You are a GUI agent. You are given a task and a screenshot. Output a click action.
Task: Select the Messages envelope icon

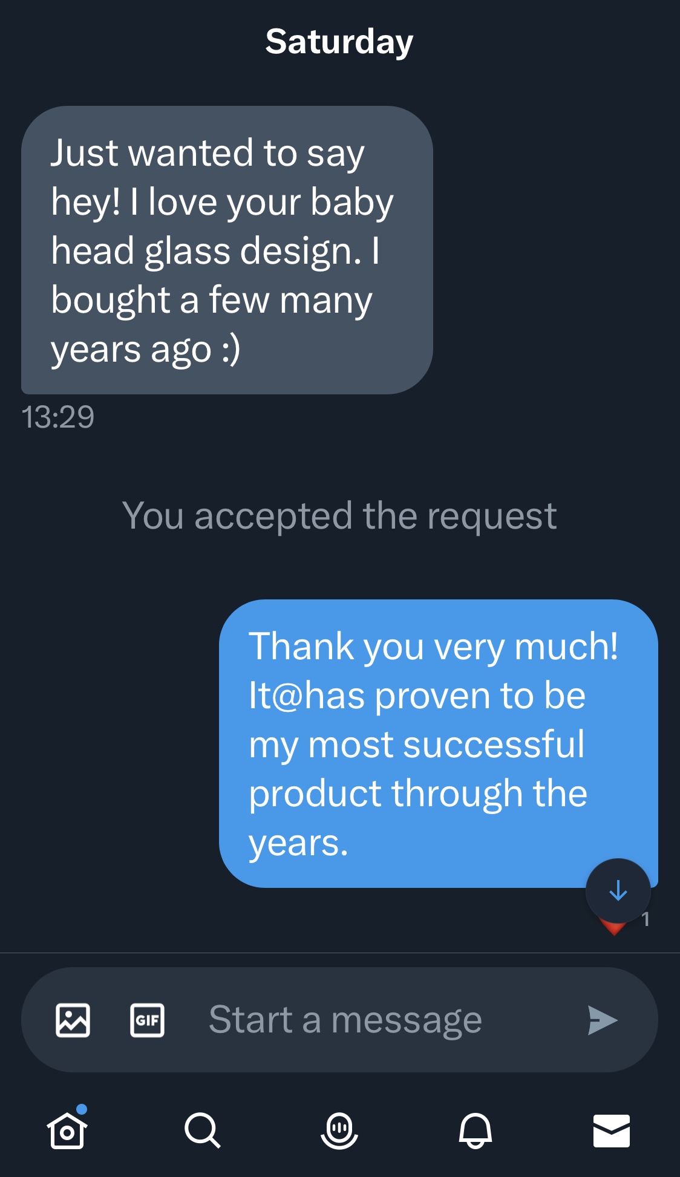pos(611,1130)
